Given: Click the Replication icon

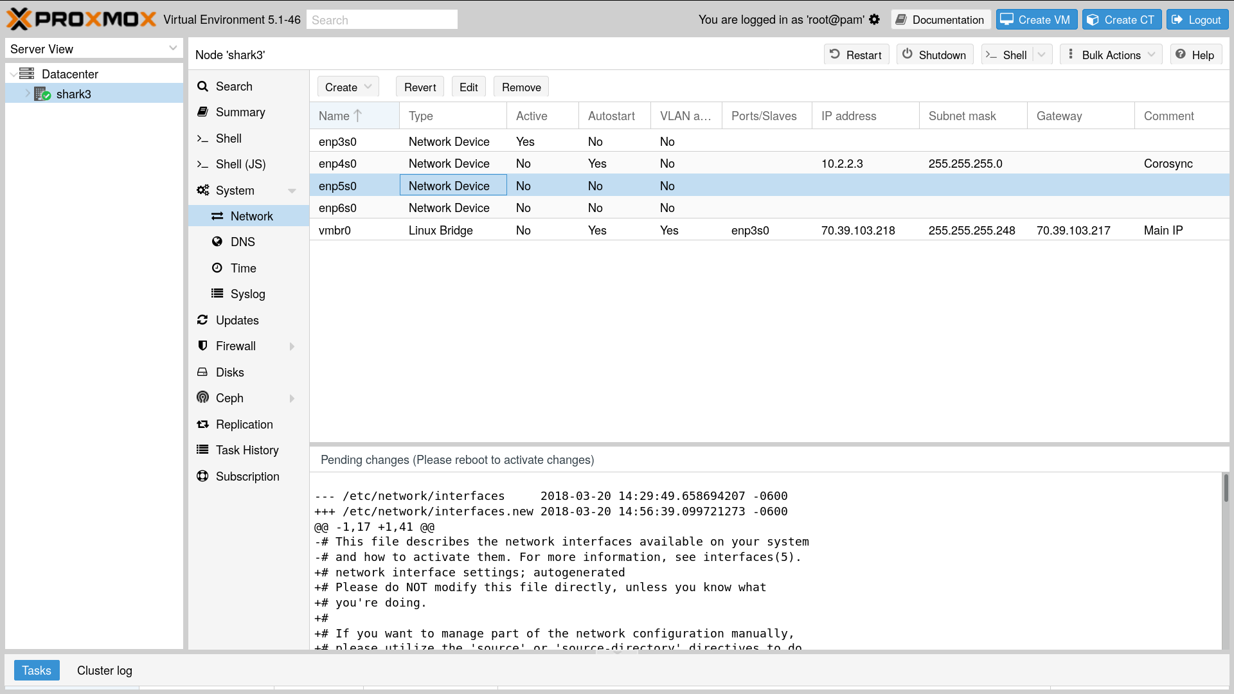Looking at the screenshot, I should 202,424.
